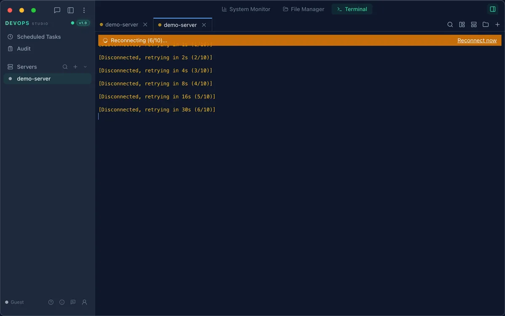
Task: Click the Reconnecting (6/10) status text
Action: (x=139, y=40)
